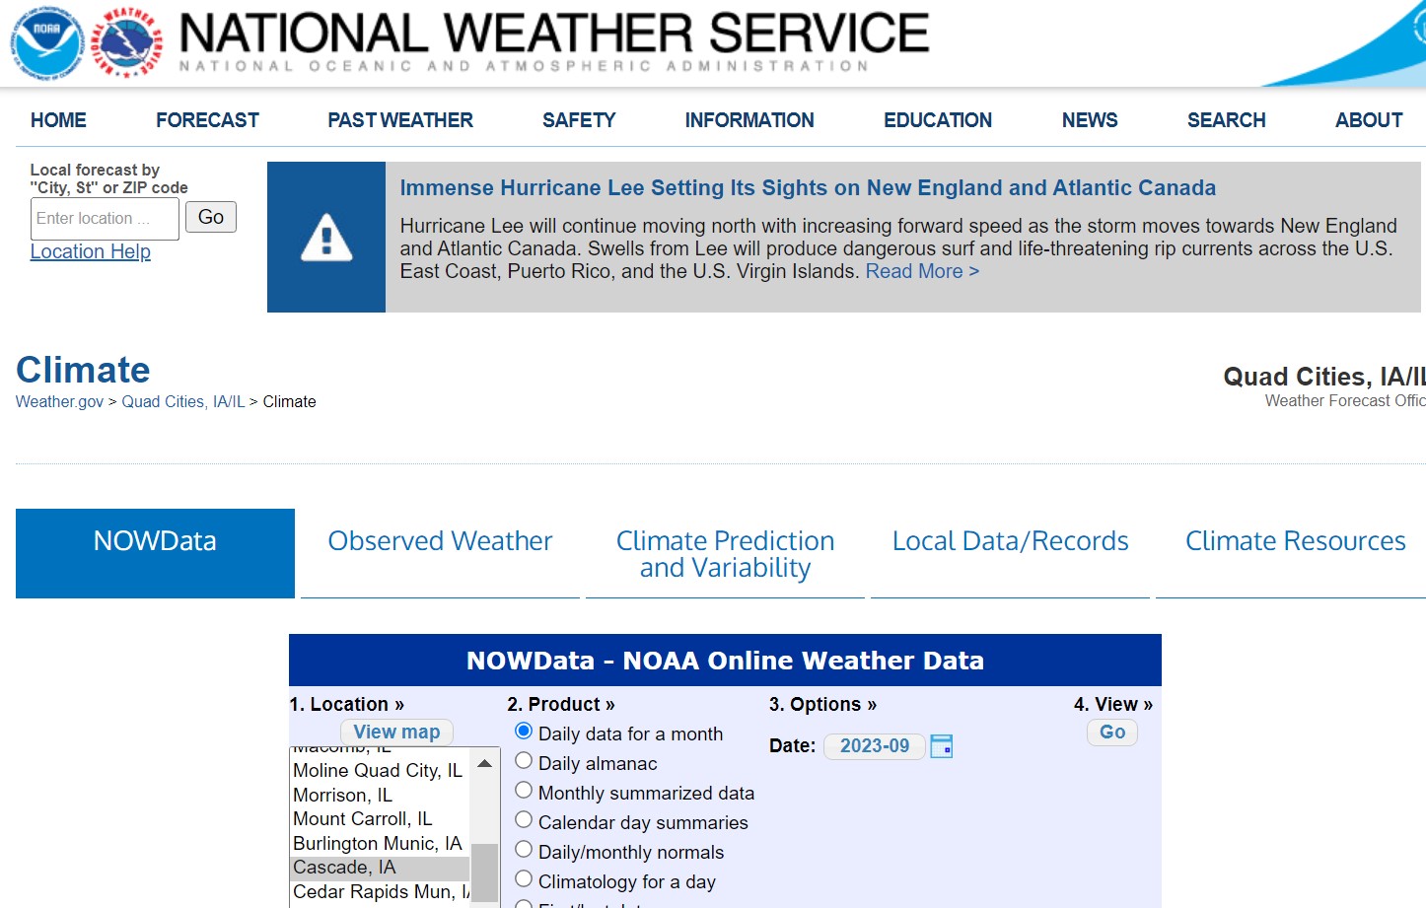Click "Read More" about Hurricane Lee
The height and width of the screenshot is (908, 1426).
[915, 271]
